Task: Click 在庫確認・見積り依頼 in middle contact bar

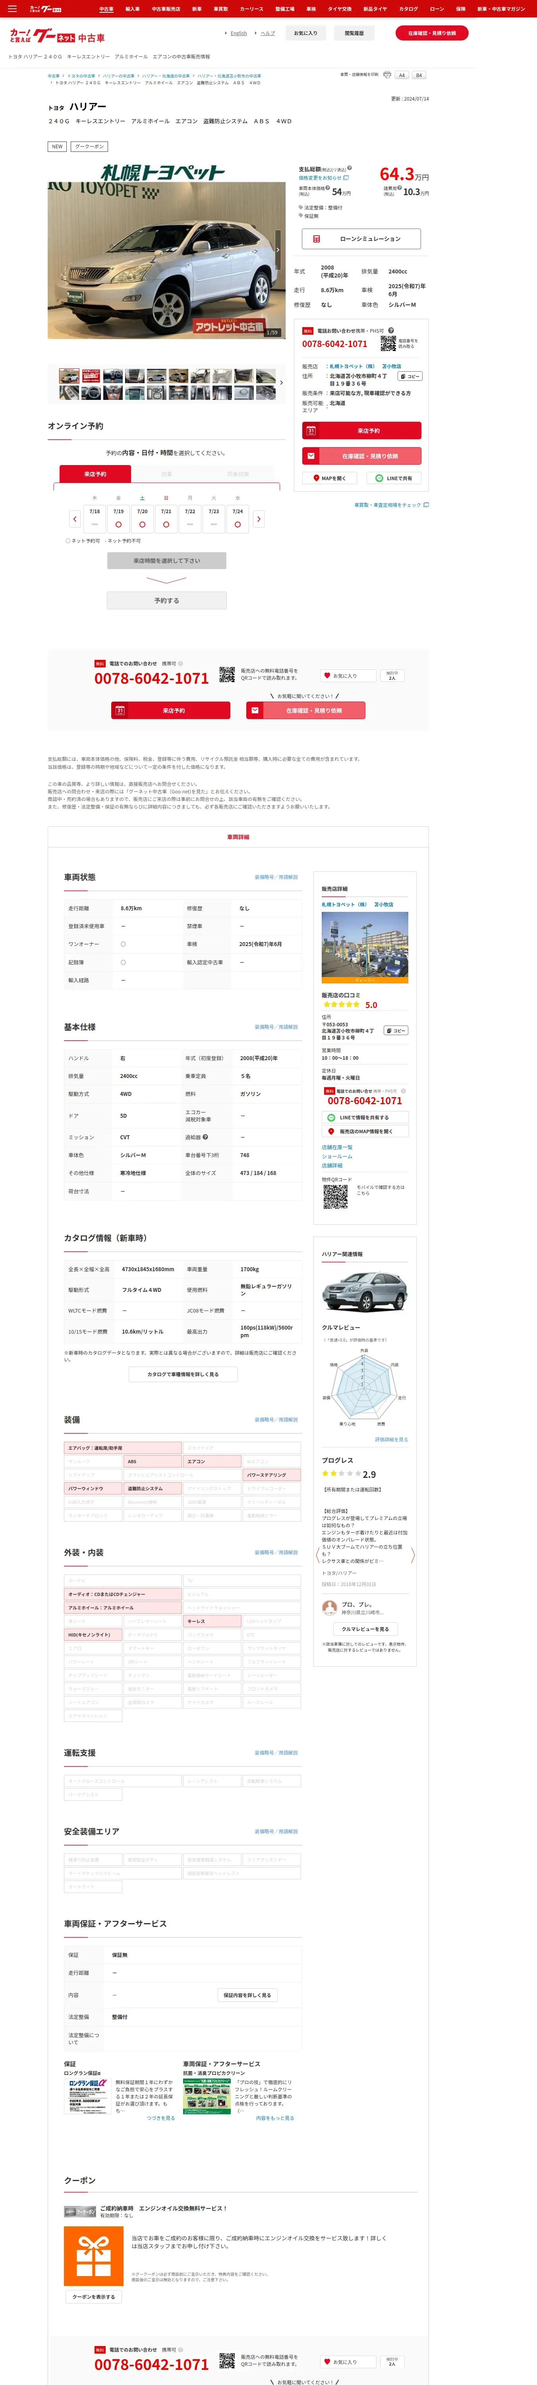Action: tap(305, 710)
